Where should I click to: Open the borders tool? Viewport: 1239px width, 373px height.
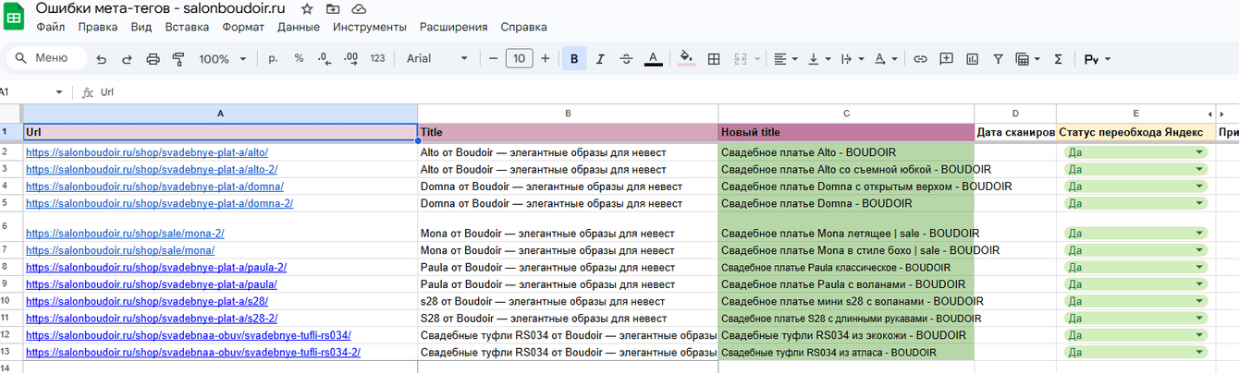[714, 58]
